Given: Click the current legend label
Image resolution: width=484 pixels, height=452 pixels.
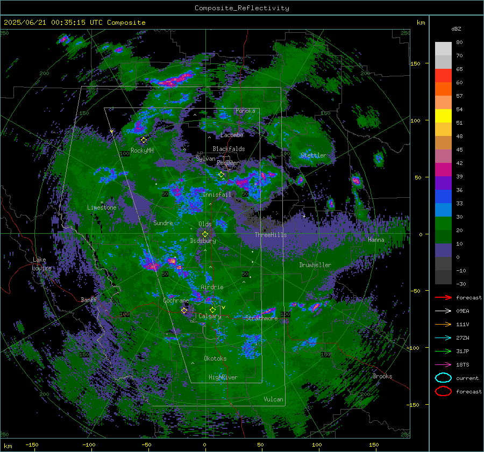Looking at the screenshot, I should 467,378.
